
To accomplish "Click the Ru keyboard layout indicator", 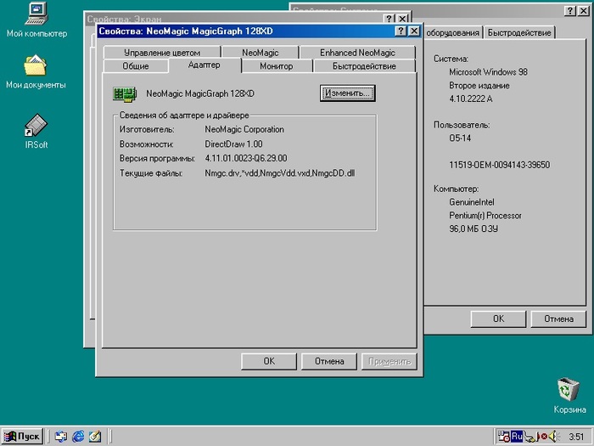I will [x=516, y=436].
